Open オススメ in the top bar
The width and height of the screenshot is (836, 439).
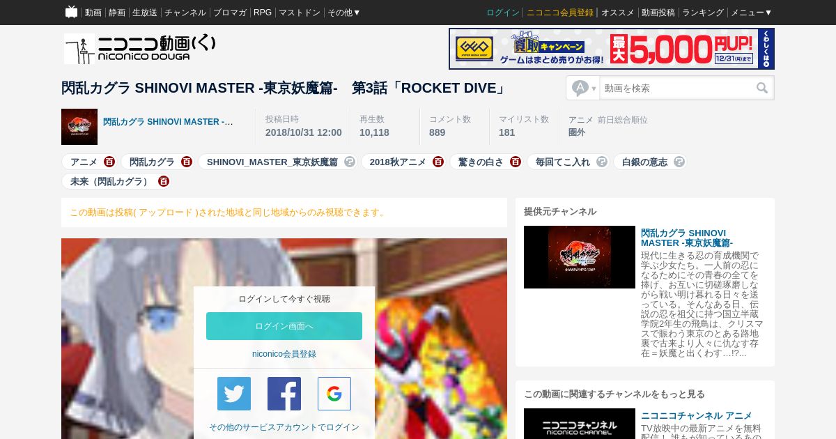point(618,13)
